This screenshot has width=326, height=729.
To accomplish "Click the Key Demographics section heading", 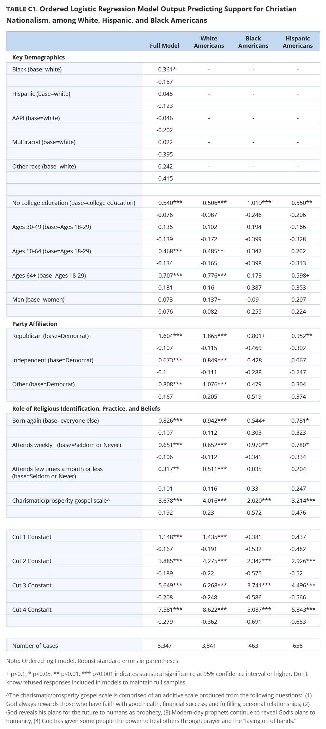I will 39,57.
